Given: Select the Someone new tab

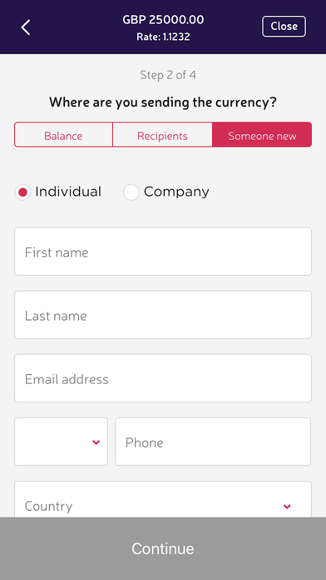Looking at the screenshot, I should tap(262, 135).
